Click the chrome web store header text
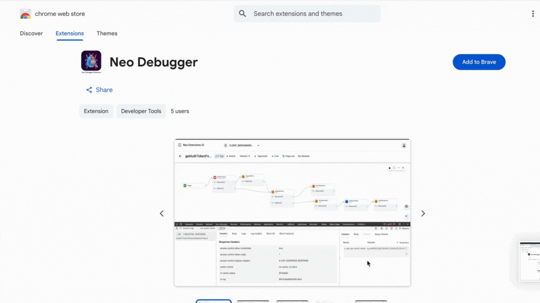The width and height of the screenshot is (540, 303). 60,14
